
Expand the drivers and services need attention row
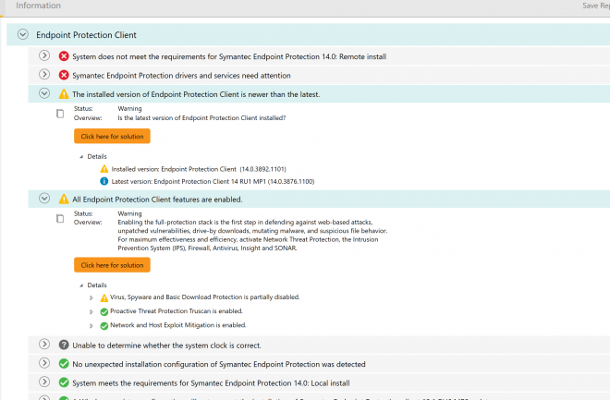pyautogui.click(x=44, y=74)
